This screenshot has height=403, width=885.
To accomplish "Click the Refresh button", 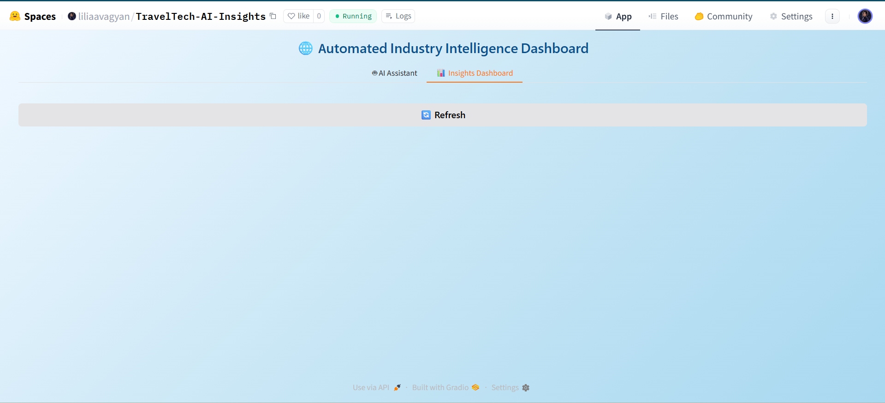I will [443, 115].
